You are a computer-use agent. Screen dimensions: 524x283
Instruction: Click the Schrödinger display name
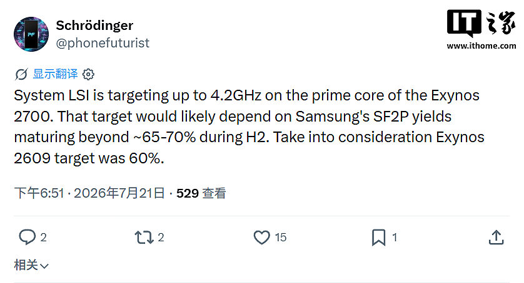click(94, 26)
